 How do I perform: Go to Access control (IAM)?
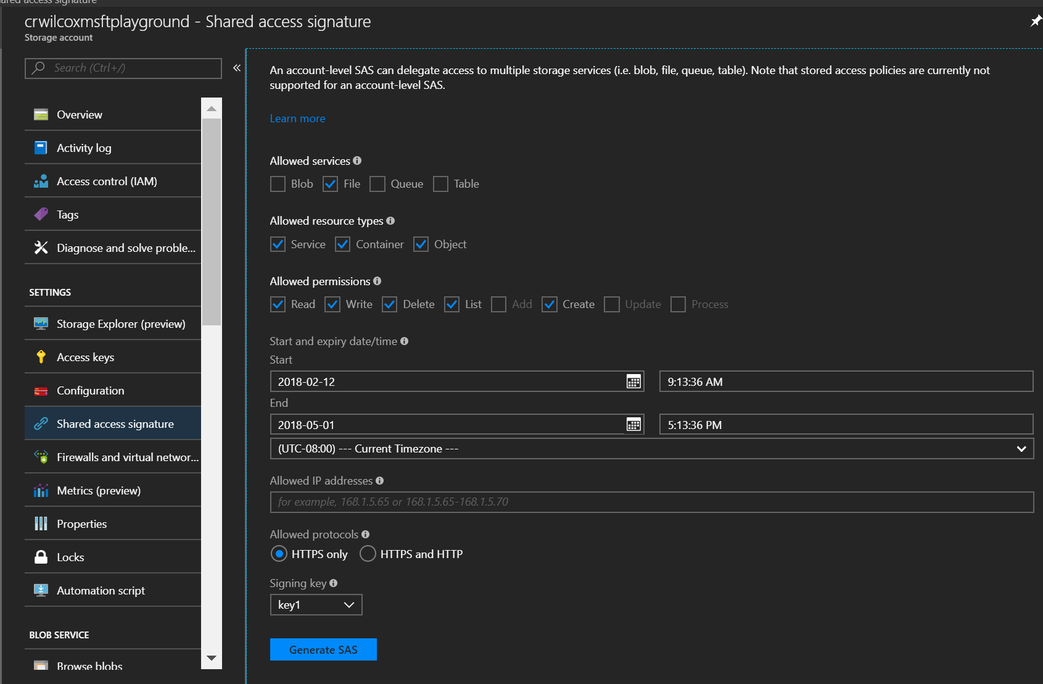tap(113, 181)
